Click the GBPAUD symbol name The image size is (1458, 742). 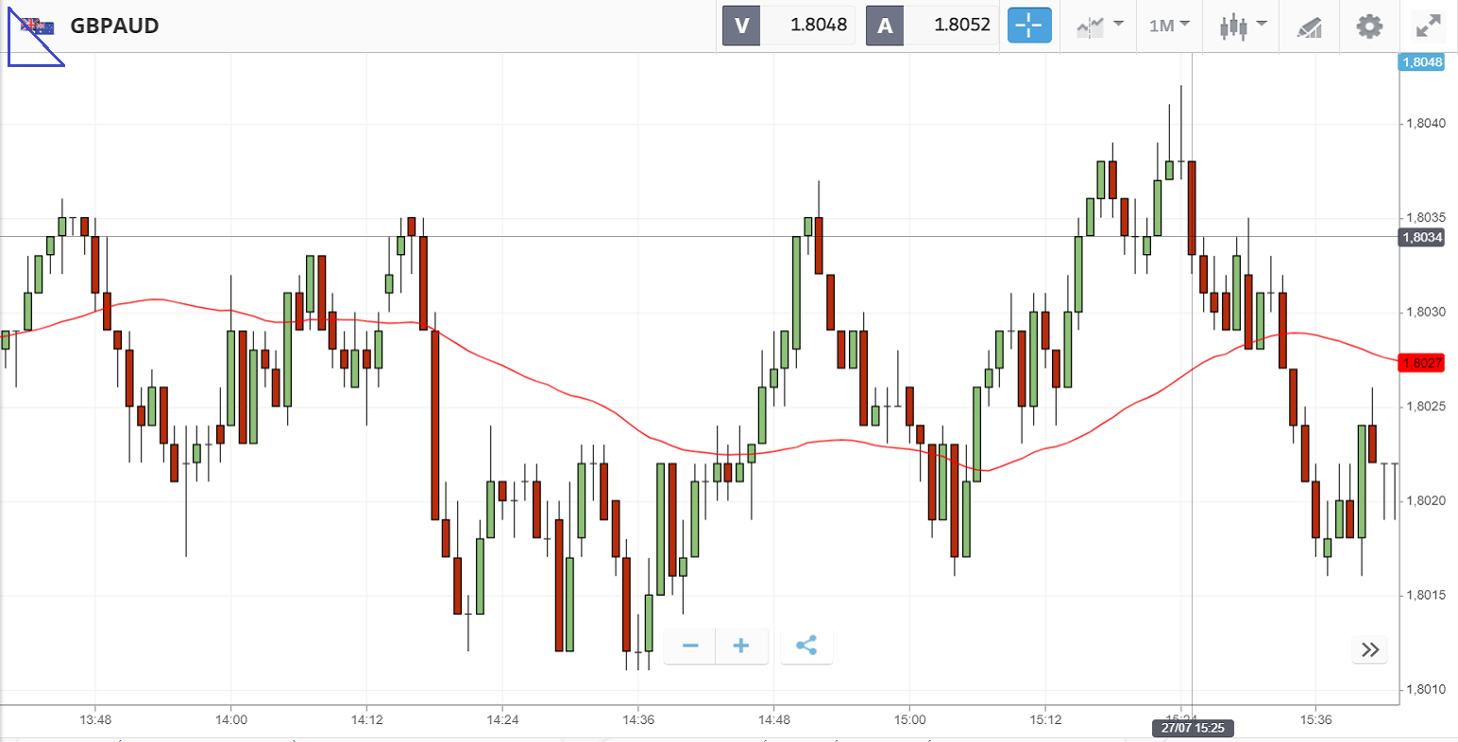[x=114, y=25]
